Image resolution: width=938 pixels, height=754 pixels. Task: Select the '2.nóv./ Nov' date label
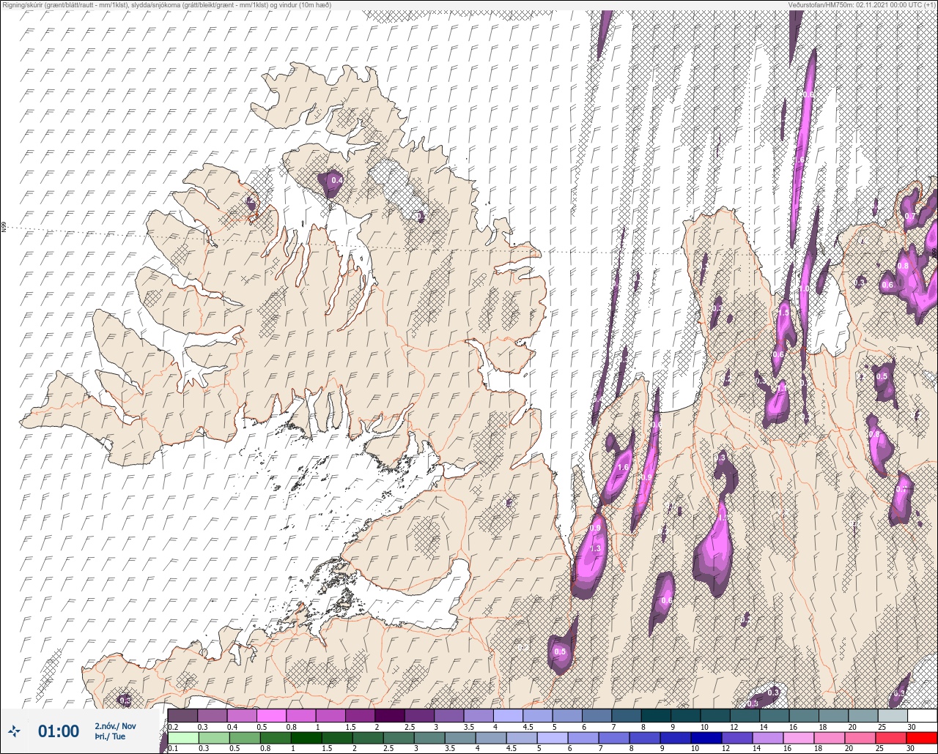coord(115,726)
